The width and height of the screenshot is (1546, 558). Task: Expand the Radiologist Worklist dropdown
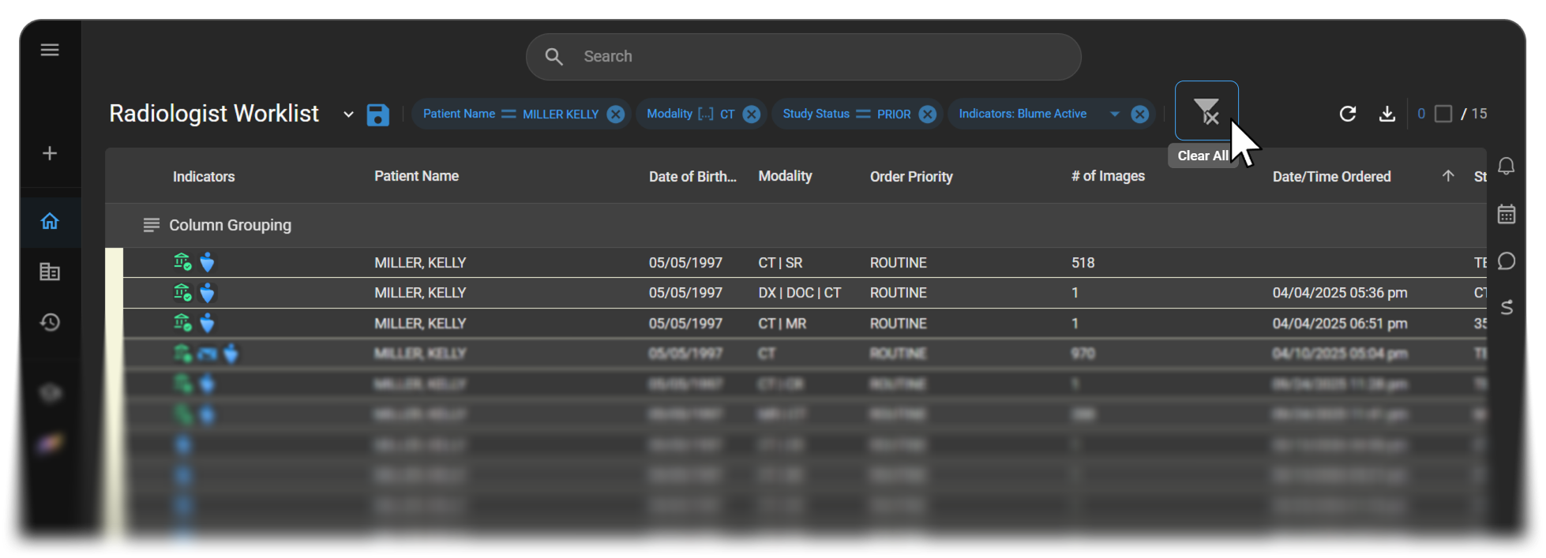coord(348,114)
